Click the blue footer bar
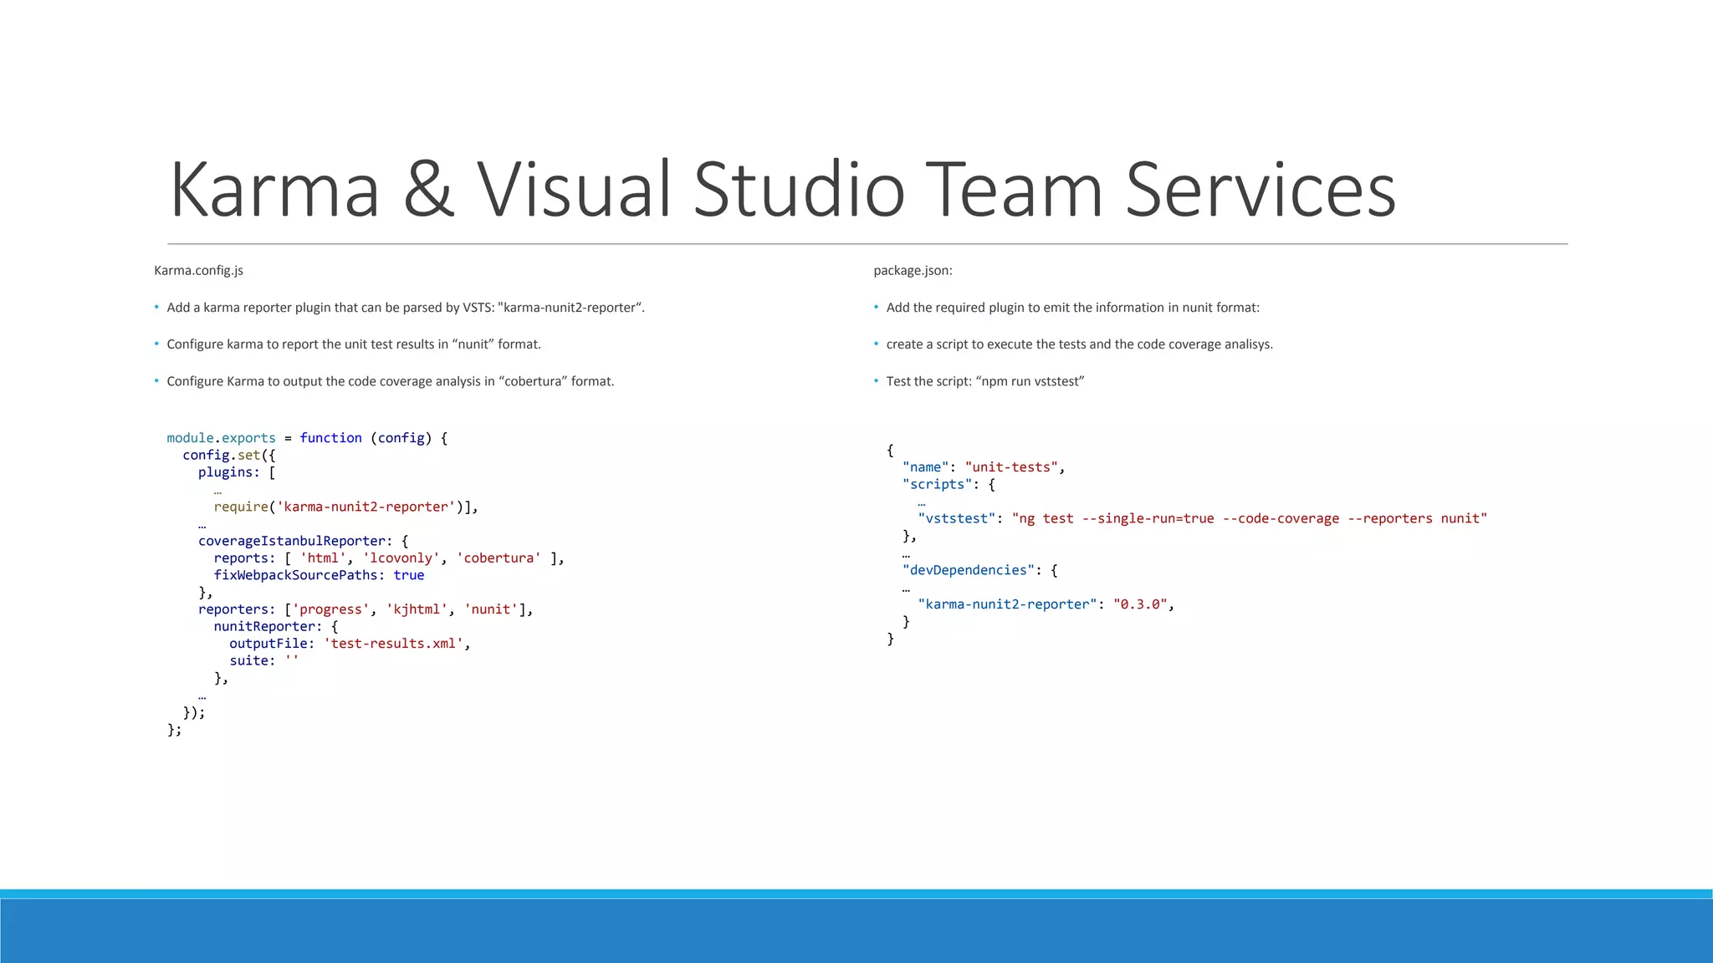 coord(856,930)
